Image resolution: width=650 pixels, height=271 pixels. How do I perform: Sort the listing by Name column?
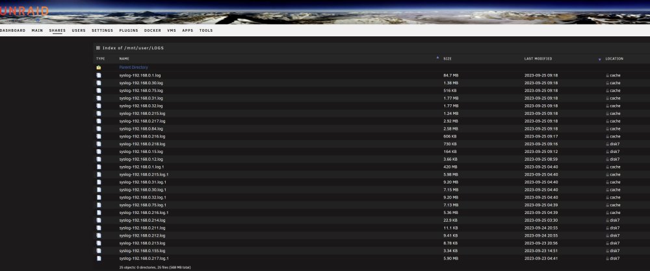124,59
